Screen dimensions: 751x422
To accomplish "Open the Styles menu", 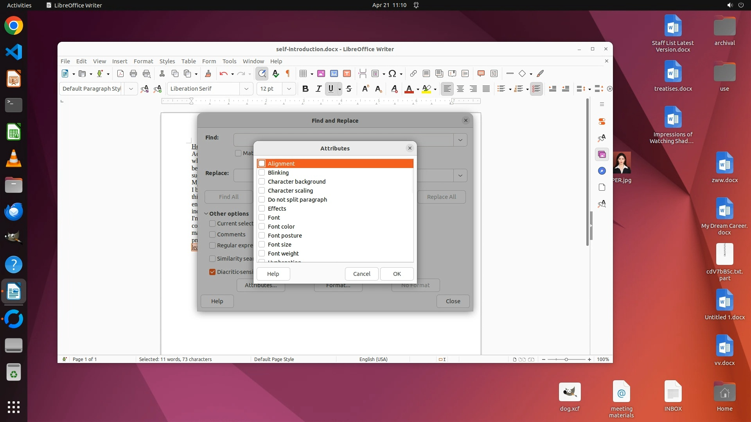I will 167,61.
